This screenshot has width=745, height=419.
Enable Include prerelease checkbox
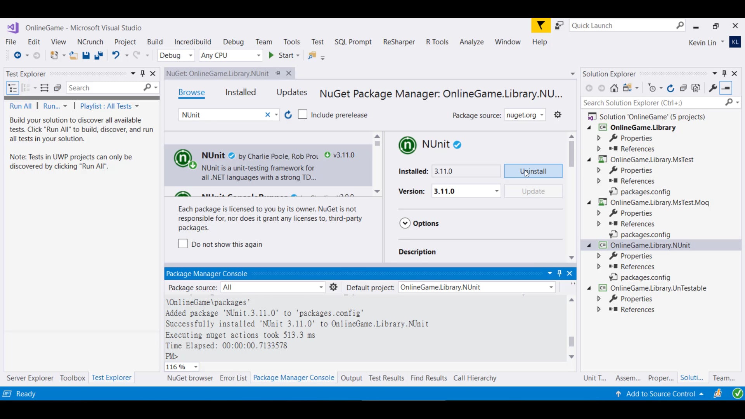303,115
